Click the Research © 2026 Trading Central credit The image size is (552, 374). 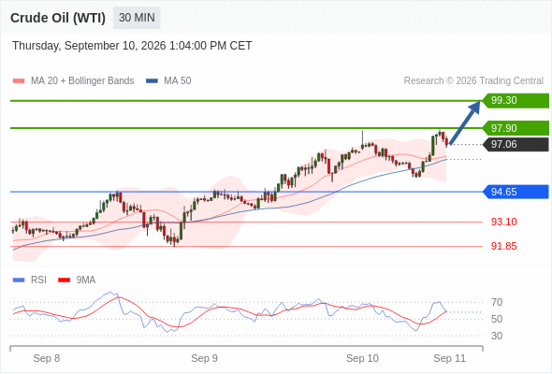coord(473,81)
